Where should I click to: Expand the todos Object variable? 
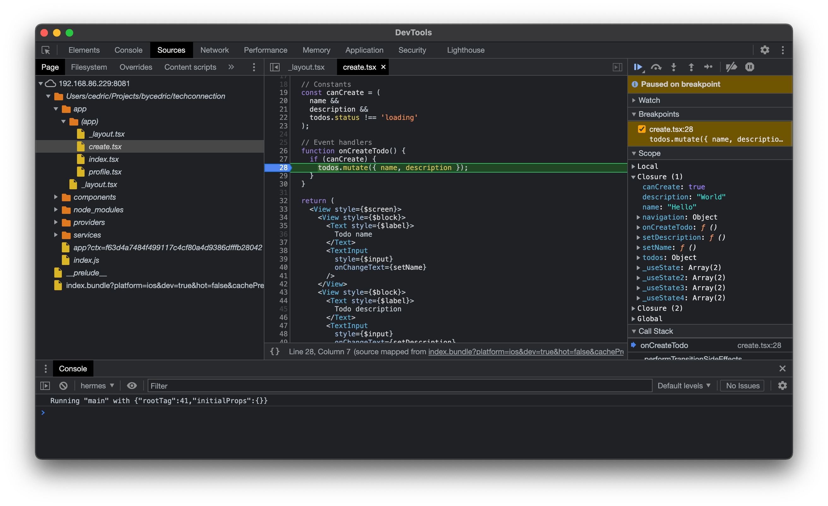pos(638,258)
